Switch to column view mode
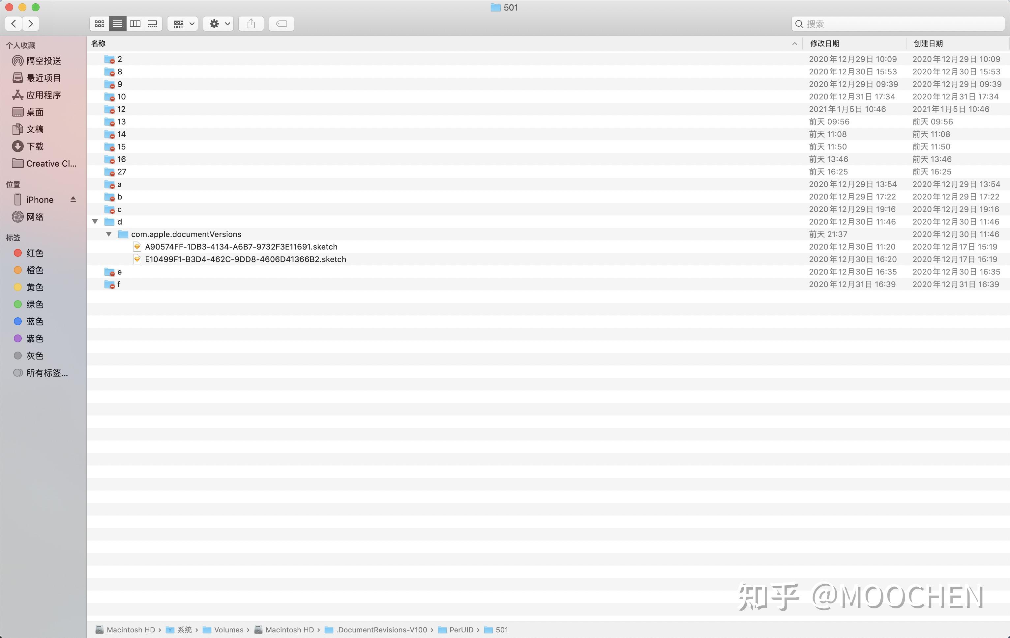The width and height of the screenshot is (1010, 638). (135, 24)
